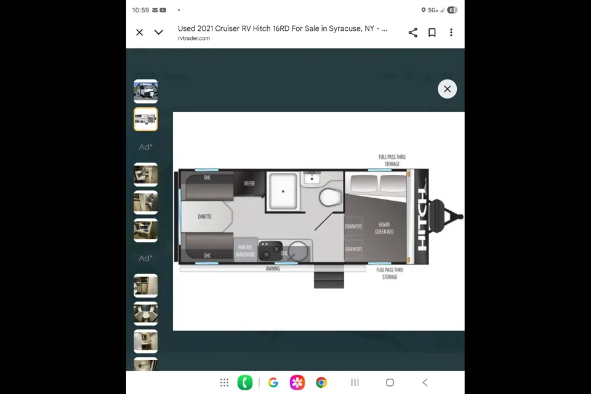This screenshot has height=394, width=591.
Task: Close the custom tab with X icon
Action: pyautogui.click(x=140, y=33)
